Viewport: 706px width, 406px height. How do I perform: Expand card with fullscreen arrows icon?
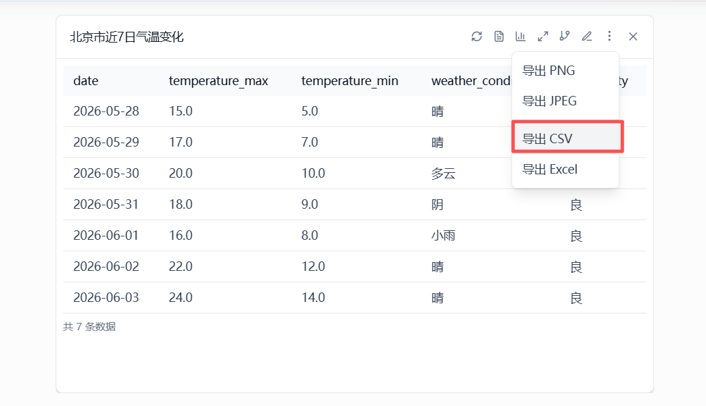(542, 36)
